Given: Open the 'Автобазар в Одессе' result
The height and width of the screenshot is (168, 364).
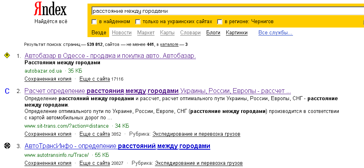Looking at the screenshot, I should pos(110,56).
